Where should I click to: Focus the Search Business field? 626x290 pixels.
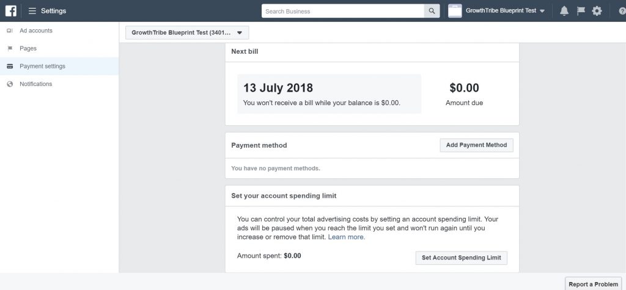342,11
